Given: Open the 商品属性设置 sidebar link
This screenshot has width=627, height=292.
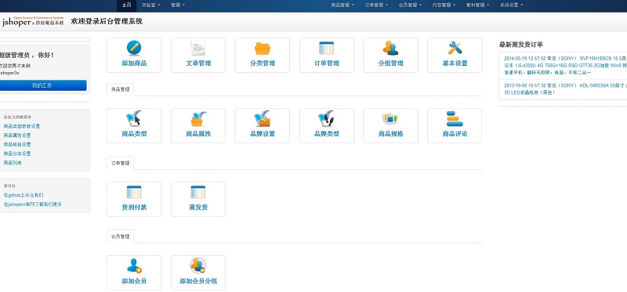Looking at the screenshot, I should click(x=16, y=135).
